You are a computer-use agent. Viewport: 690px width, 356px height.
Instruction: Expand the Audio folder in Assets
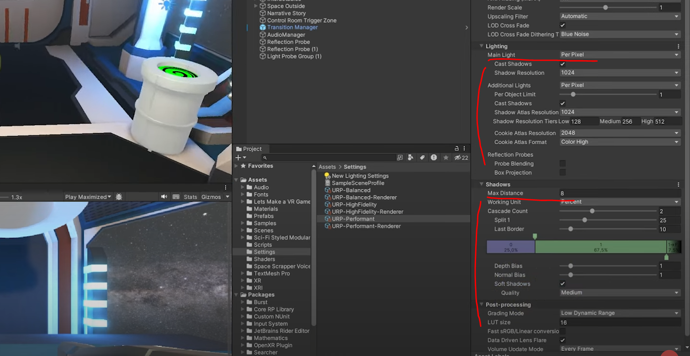click(243, 187)
